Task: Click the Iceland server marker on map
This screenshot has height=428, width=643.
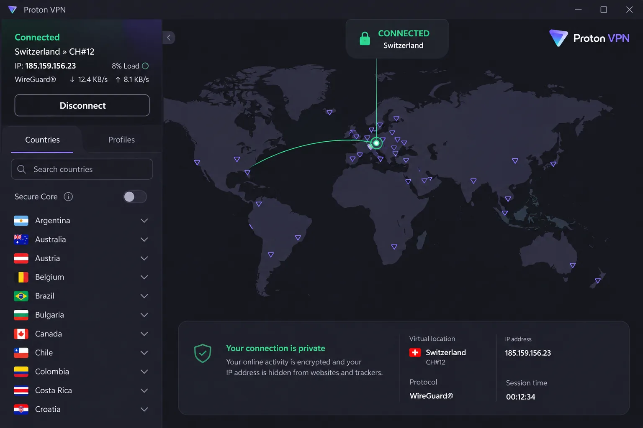Action: (329, 112)
